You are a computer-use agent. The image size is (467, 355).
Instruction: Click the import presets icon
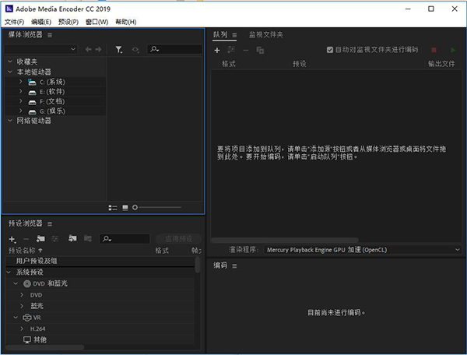coord(72,239)
